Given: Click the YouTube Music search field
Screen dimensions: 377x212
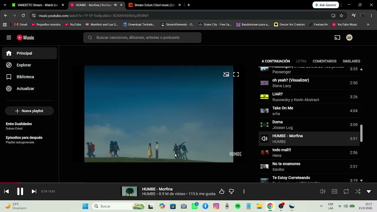Looking at the screenshot, I should (x=142, y=38).
